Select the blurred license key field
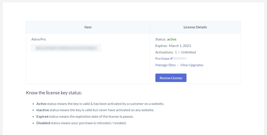Image resolution: width=267 pixels, height=135 pixels. 66,48
